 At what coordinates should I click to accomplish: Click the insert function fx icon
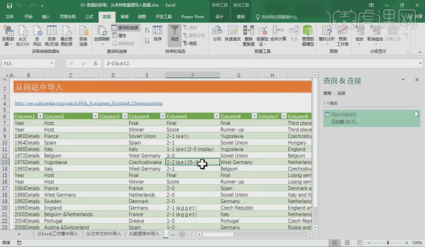click(96, 63)
